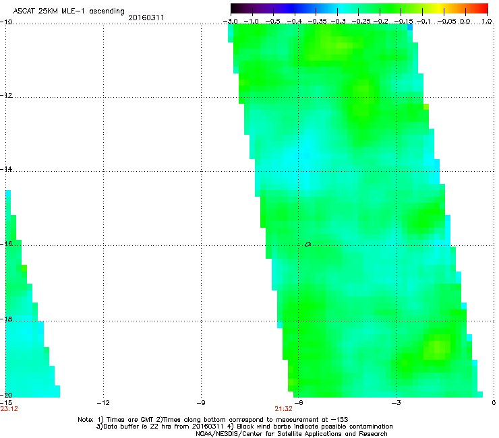The width and height of the screenshot is (499, 438).
Task: Click the red '23:12' swath time
Action: coord(9,409)
